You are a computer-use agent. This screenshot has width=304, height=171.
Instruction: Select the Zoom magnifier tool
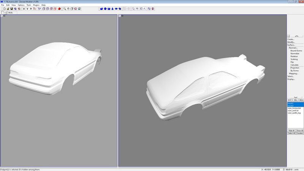coord(65,8)
